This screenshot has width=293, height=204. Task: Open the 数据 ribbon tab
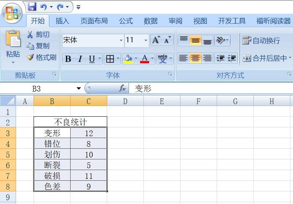[x=151, y=21]
